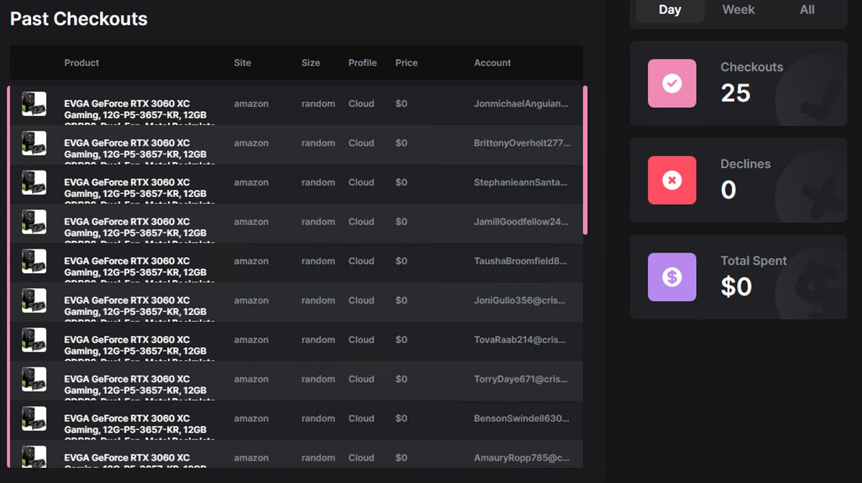
Task: Open product thumbnail in StephanieannSanta row
Action: tap(34, 183)
